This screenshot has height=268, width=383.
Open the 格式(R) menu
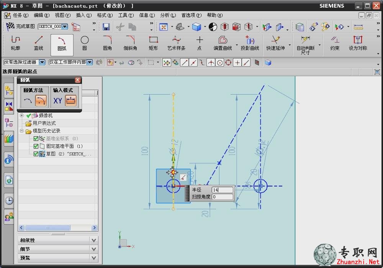tap(105, 15)
